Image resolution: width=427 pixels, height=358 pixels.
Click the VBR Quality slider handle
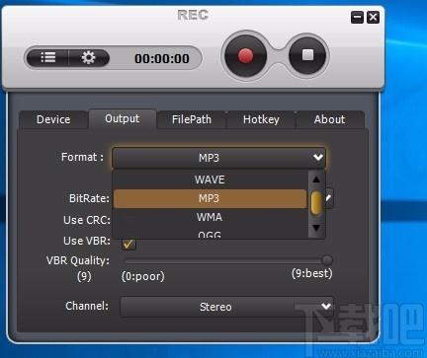click(x=327, y=260)
